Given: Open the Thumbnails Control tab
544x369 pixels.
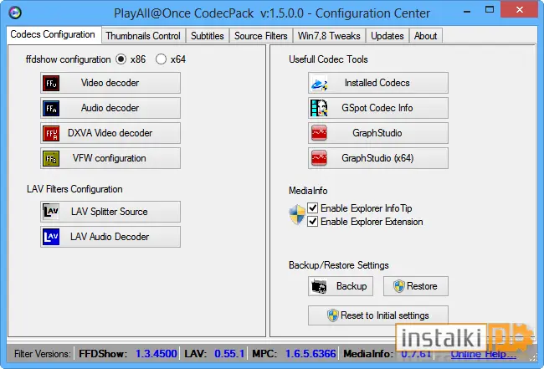Looking at the screenshot, I should coord(143,36).
